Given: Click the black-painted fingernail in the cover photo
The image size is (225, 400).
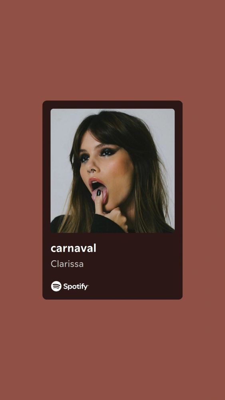Looking at the screenshot, I should point(98,192).
